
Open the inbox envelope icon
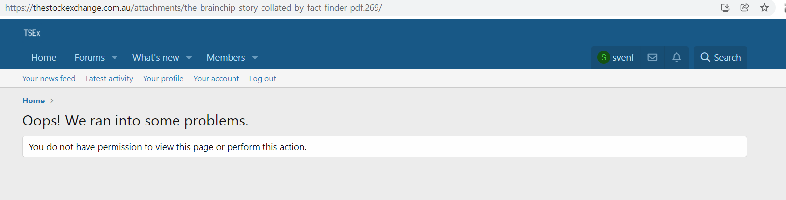(x=652, y=57)
